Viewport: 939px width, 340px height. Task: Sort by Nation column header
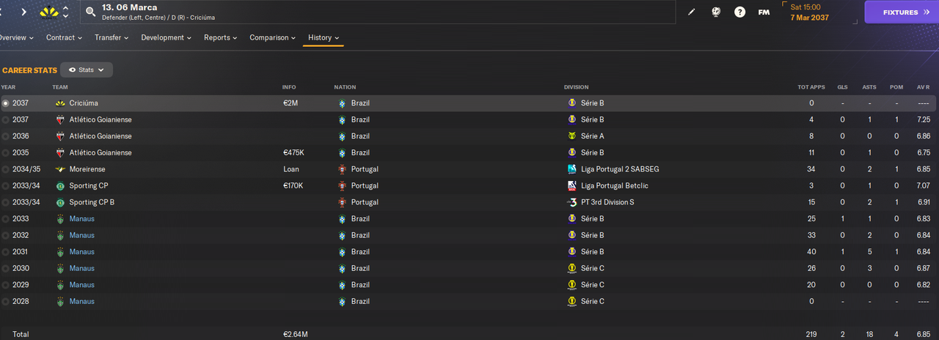[x=345, y=87]
